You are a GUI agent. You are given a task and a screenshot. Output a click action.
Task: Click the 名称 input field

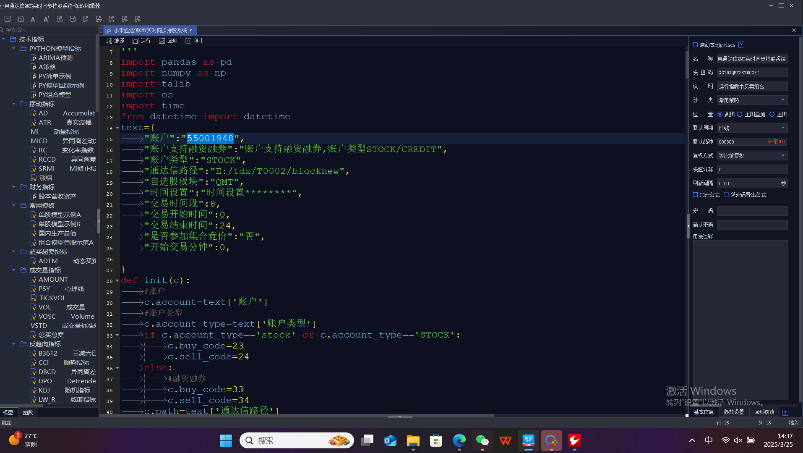(752, 59)
